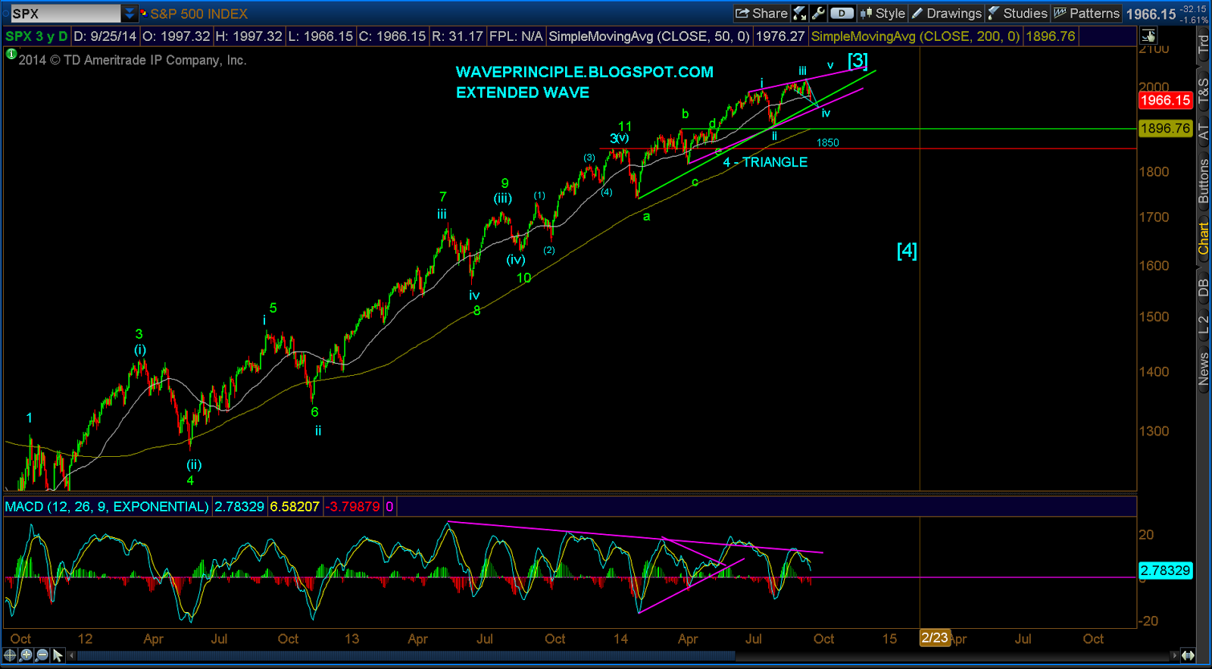The width and height of the screenshot is (1212, 669).
Task: Click the 2.78329 MACD axis bubble
Action: click(x=1166, y=571)
